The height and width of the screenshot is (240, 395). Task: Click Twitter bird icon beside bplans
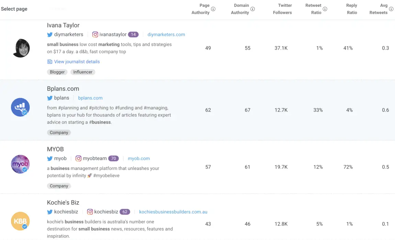click(x=50, y=98)
